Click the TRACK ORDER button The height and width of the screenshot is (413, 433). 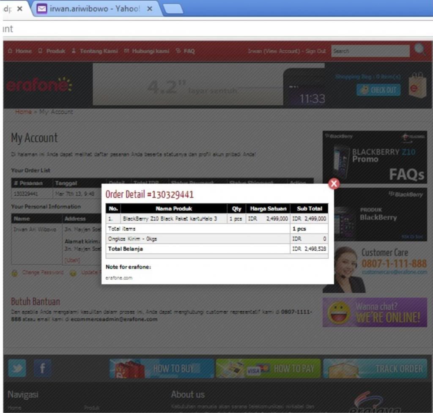375,368
